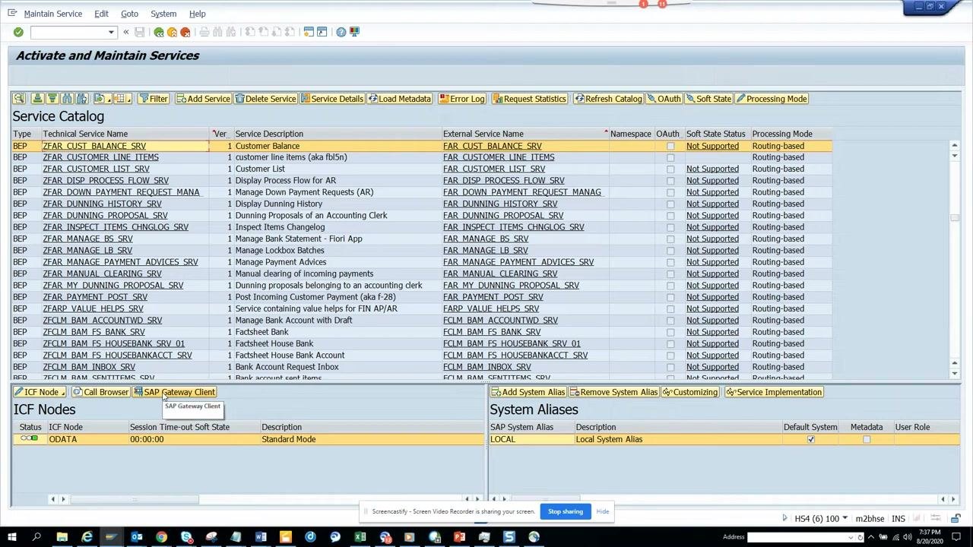The width and height of the screenshot is (973, 547).
Task: Toggle Metadata checkbox for LOCAL alias
Action: click(867, 439)
